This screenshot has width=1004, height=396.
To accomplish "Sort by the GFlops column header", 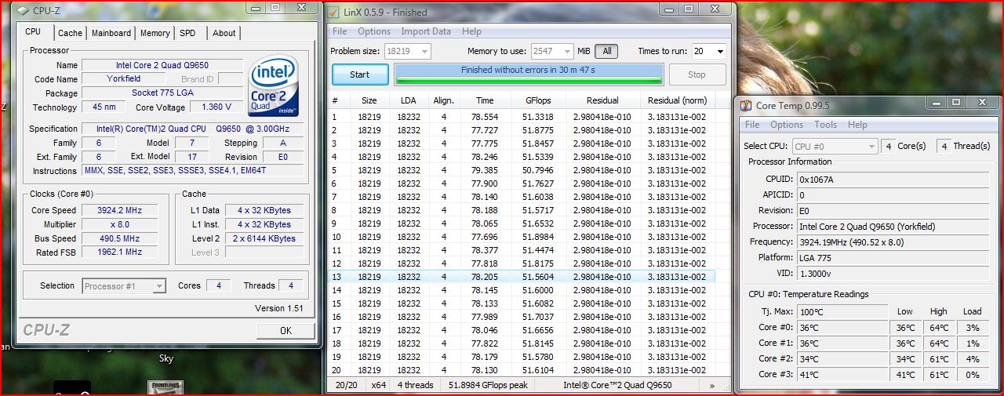I will [538, 100].
